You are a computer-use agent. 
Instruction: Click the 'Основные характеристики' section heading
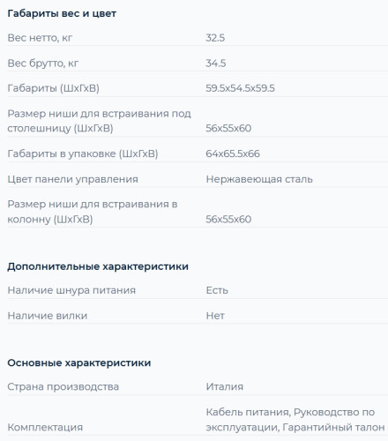(79, 363)
